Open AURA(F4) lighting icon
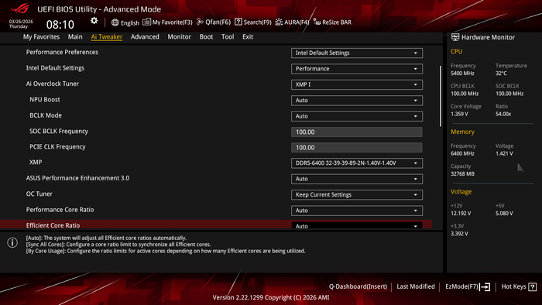The image size is (542, 305). coord(279,22)
